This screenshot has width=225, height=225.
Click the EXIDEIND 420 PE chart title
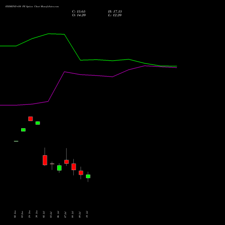point(32,6)
